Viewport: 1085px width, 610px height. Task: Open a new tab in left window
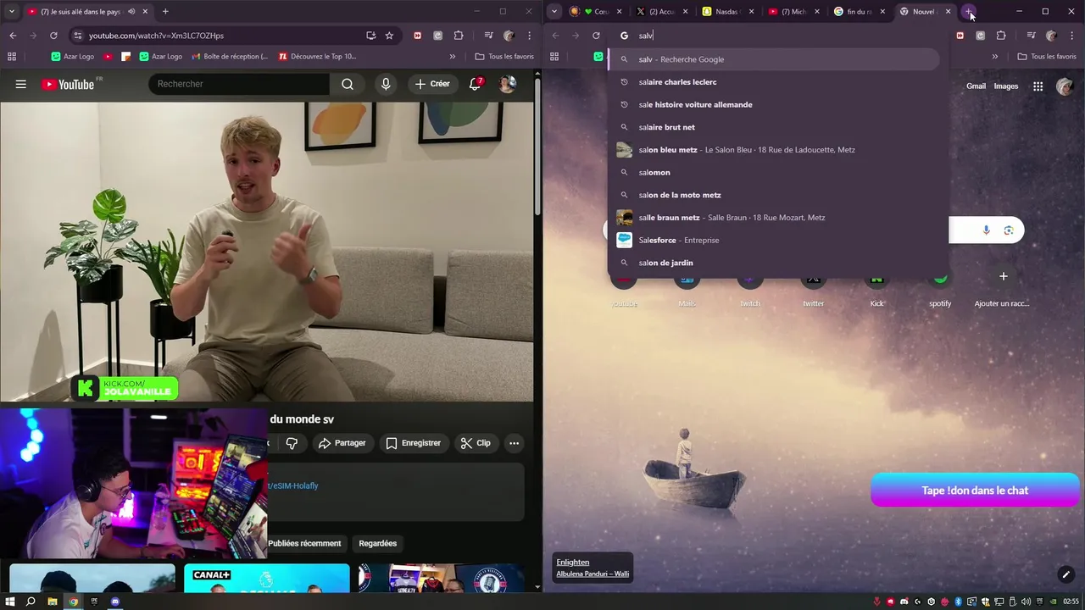165,12
